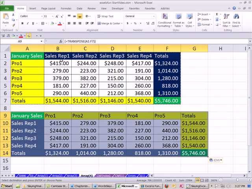Toggle Middle Align vertical alignment

point(74,16)
